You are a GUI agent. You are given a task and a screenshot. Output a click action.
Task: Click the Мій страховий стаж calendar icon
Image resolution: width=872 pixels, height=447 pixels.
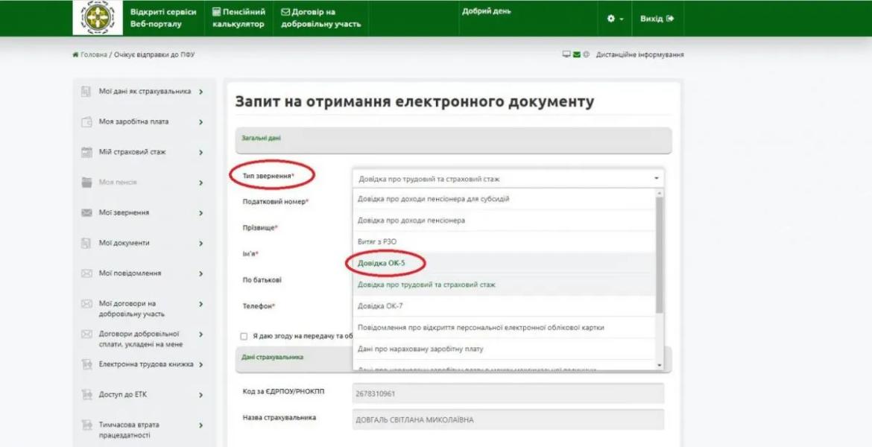pos(86,153)
